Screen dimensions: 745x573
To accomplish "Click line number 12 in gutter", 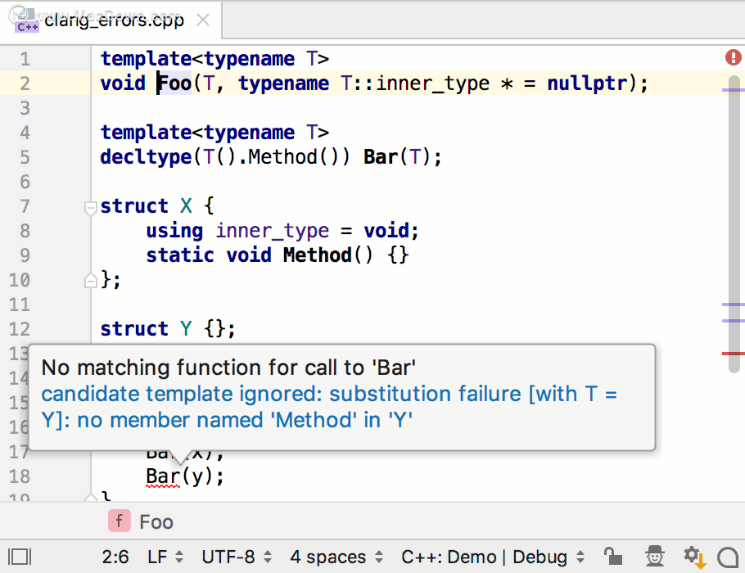I will click(20, 329).
